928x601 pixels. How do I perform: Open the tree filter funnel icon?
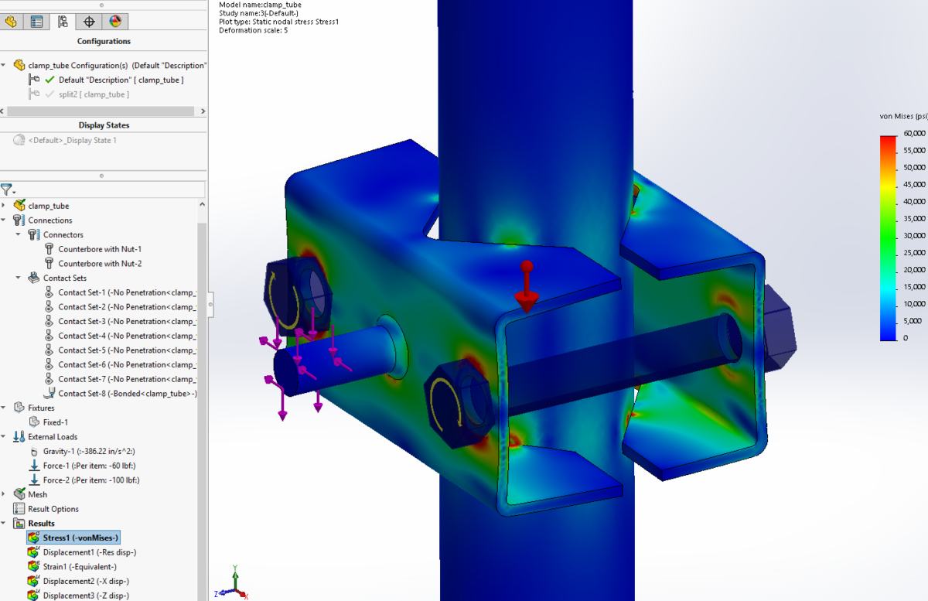click(x=6, y=190)
